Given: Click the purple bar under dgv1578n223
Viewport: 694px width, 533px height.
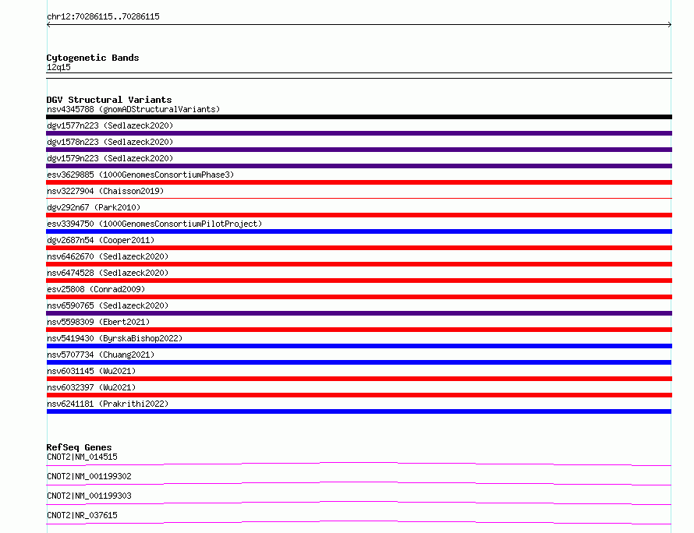Looking at the screenshot, I should coord(359,150).
